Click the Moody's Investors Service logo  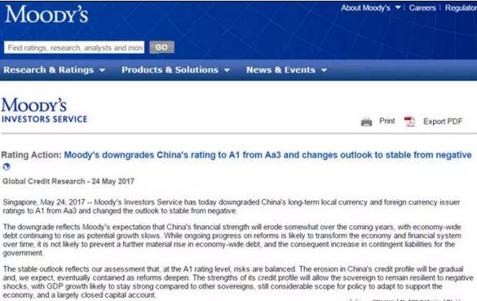point(44,110)
